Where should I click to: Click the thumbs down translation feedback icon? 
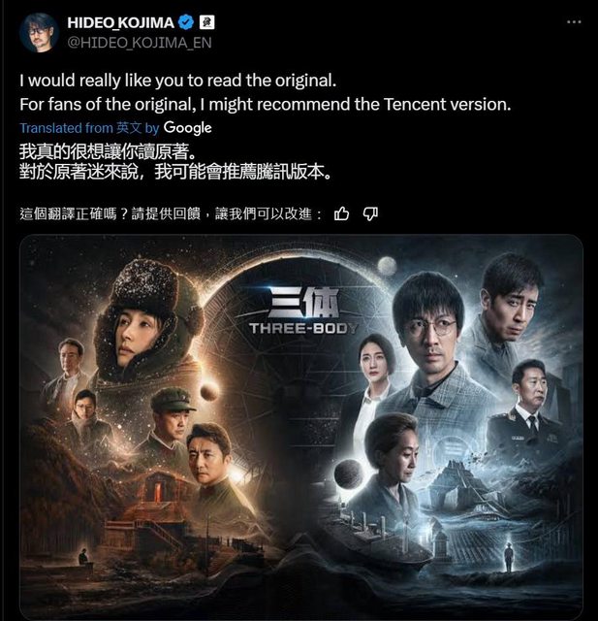(x=370, y=214)
